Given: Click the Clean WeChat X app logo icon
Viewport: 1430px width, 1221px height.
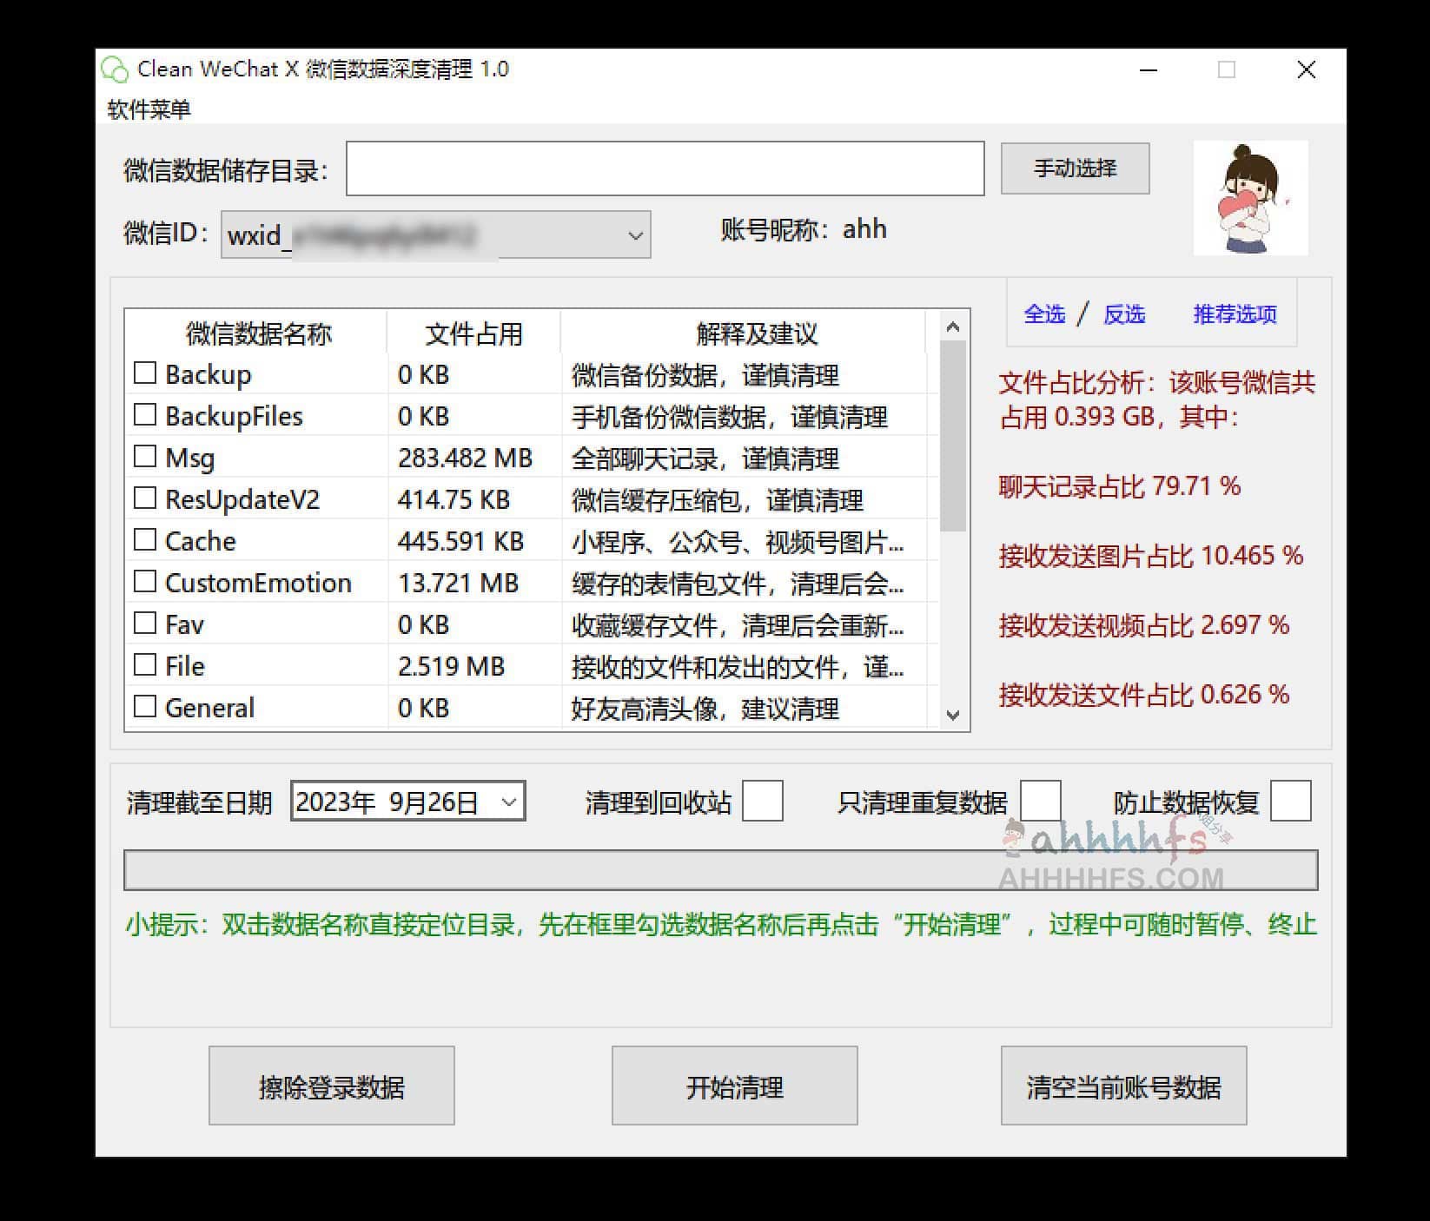Looking at the screenshot, I should pos(114,69).
